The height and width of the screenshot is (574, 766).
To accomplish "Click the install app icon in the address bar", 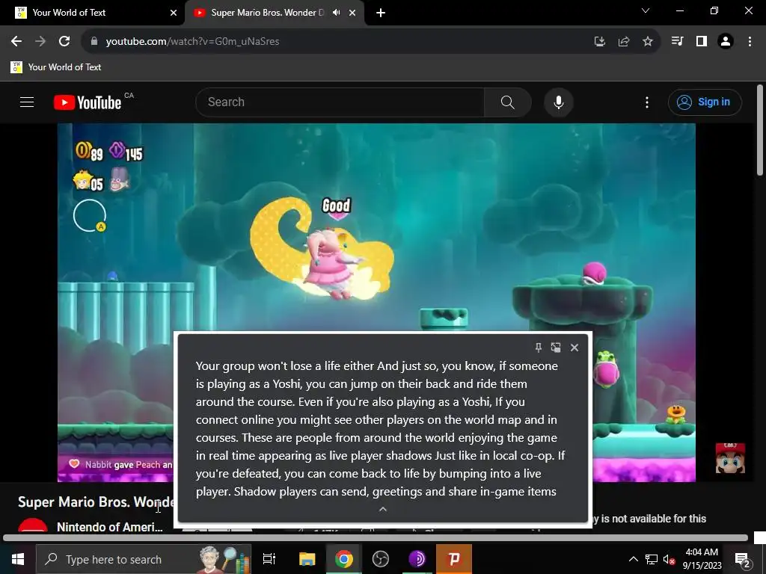I will pyautogui.click(x=599, y=42).
